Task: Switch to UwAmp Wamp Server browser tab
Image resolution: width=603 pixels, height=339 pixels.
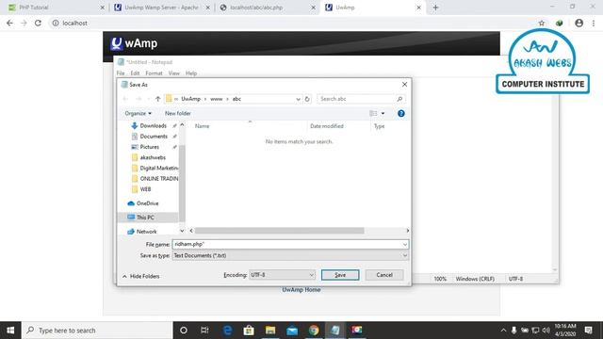Action: (161, 8)
